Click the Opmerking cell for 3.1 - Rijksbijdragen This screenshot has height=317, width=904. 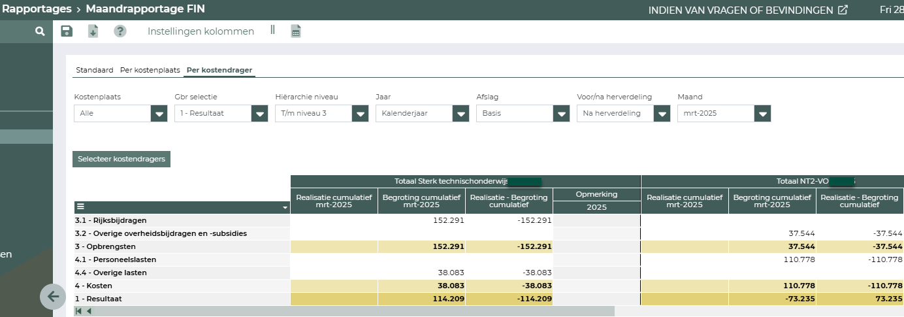click(596, 220)
